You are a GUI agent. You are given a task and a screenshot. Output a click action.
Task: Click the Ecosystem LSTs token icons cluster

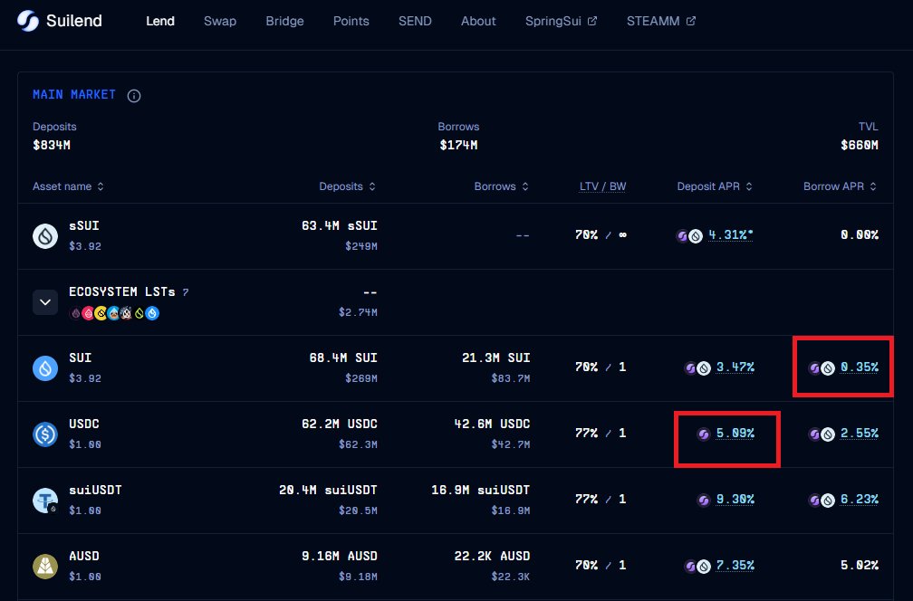114,313
